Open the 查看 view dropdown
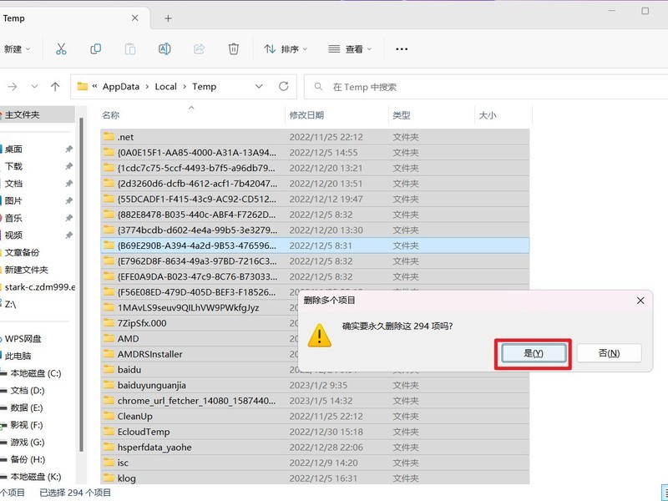This screenshot has height=501, width=668. click(x=350, y=49)
